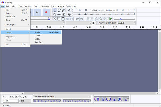Click to Start Monitoring recording meter
Screen dimensions: 161x107
tap(104, 10)
